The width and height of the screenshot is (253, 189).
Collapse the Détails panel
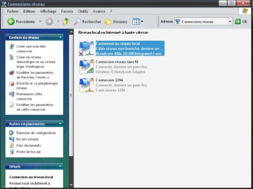tap(61, 166)
